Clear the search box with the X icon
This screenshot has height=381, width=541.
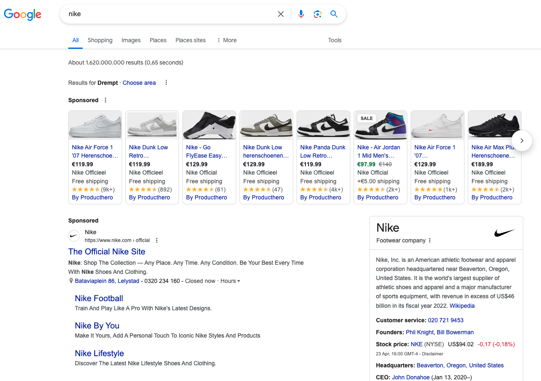[x=281, y=14]
